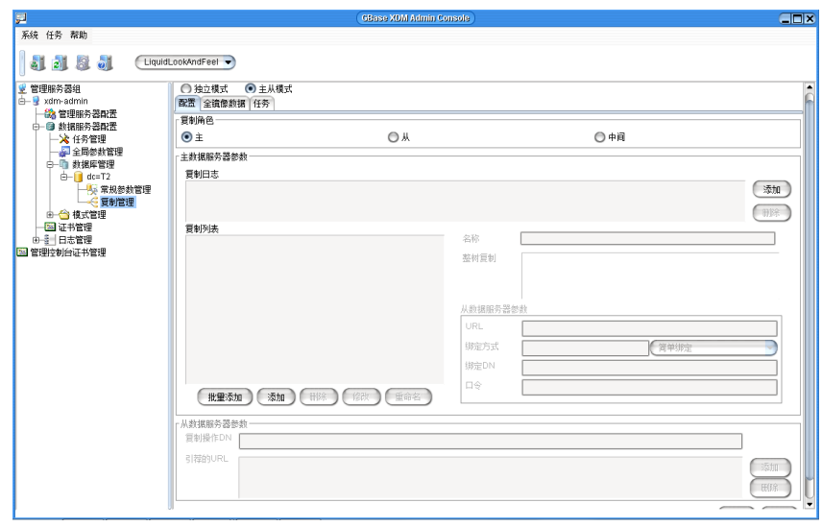Click the 引荐的URL text area
This screenshot has height=527, width=822.
coord(490,477)
